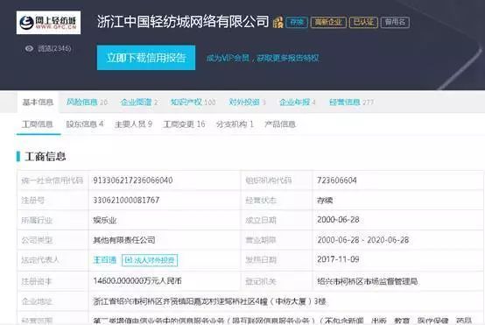The width and height of the screenshot is (485, 325).
Task: Click registration number 330621000081767
Action: point(126,200)
